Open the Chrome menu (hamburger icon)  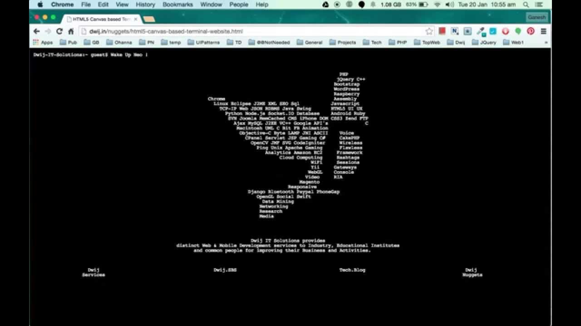coord(543,32)
